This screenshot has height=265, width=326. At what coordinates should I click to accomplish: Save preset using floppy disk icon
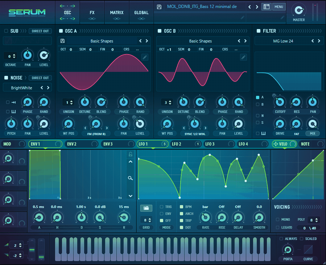[159, 7]
